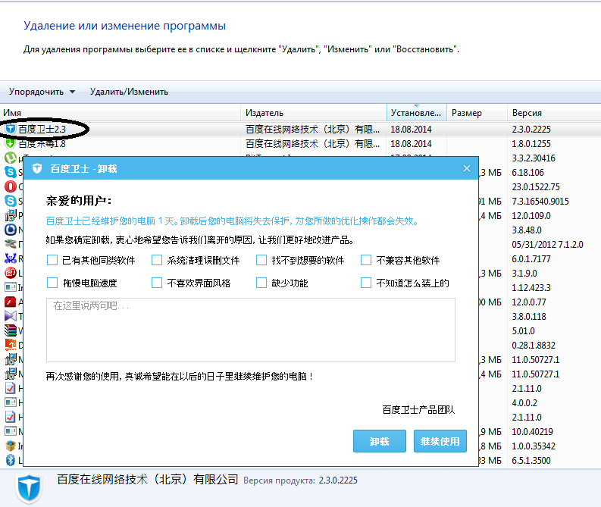Click the blue protection notice text in the dialog
This screenshot has width=601, height=507.
[232, 221]
